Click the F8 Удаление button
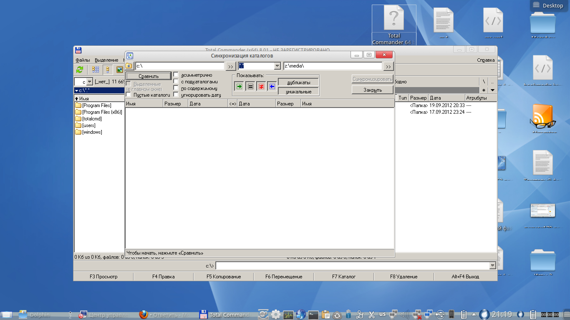This screenshot has height=320, width=570. point(404,277)
